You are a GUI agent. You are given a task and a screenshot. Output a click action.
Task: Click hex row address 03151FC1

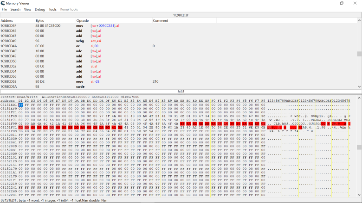point(8,127)
